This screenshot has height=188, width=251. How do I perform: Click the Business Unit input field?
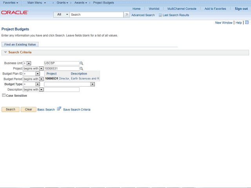(62, 63)
